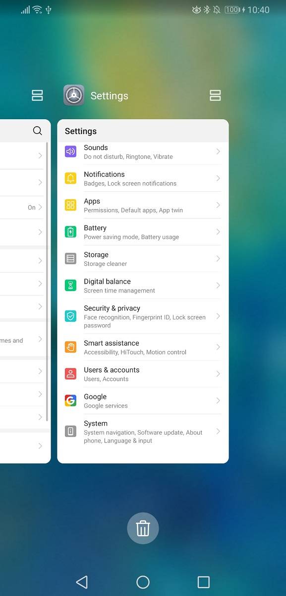
Task: Tap the Google logo icon
Action: (70, 401)
